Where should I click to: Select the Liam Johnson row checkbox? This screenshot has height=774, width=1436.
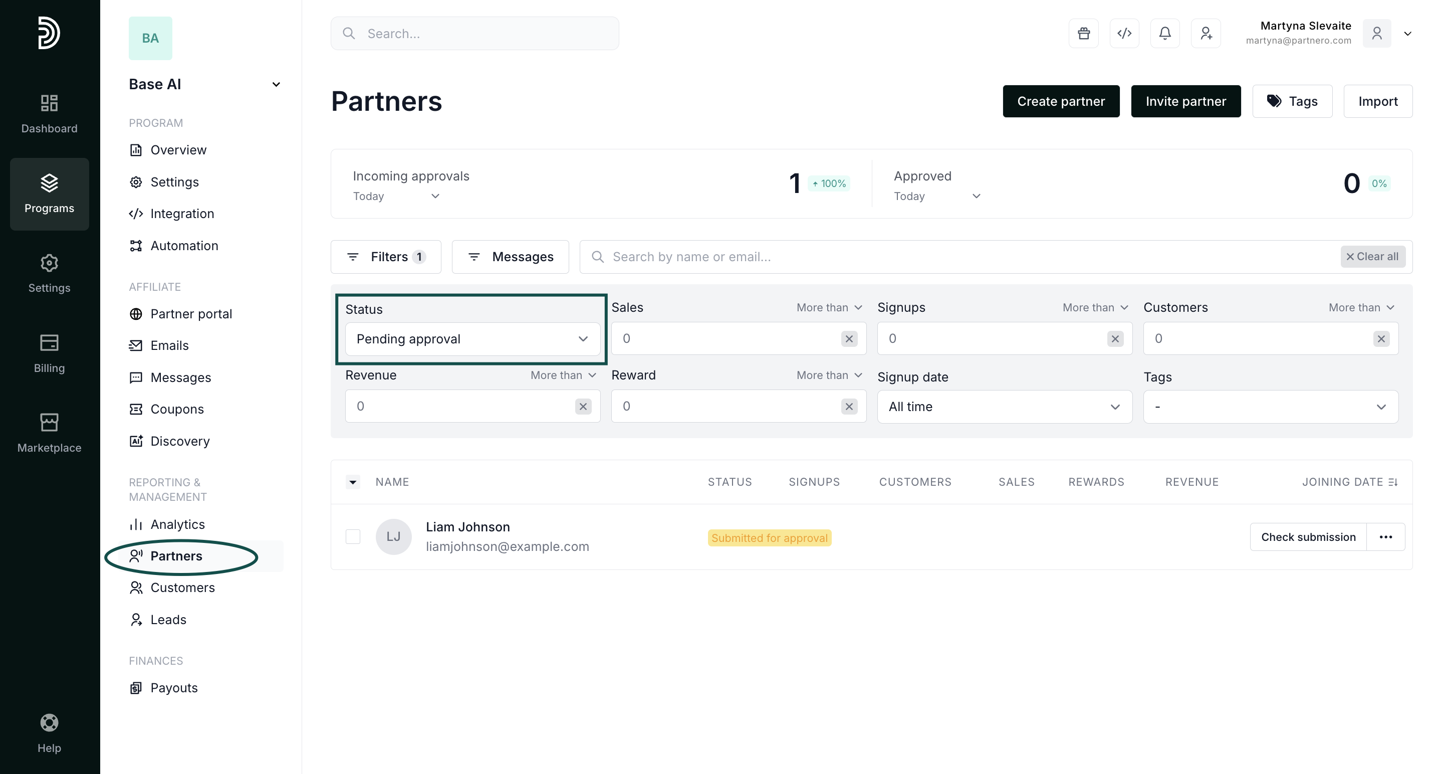click(353, 536)
